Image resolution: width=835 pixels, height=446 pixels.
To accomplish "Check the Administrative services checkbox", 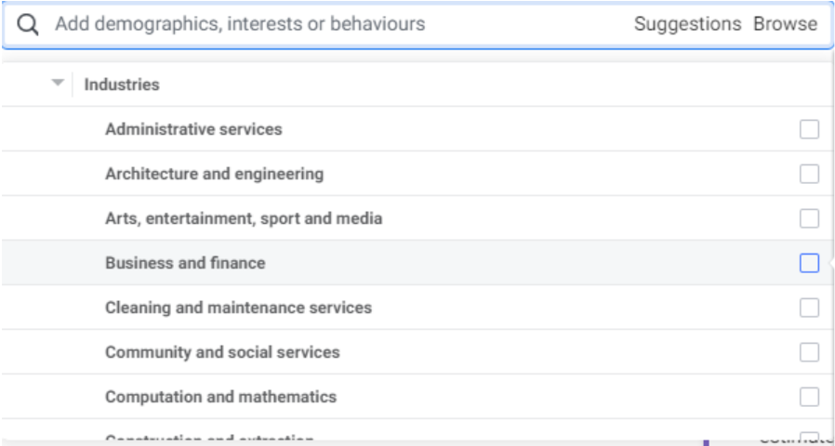I will (x=809, y=129).
